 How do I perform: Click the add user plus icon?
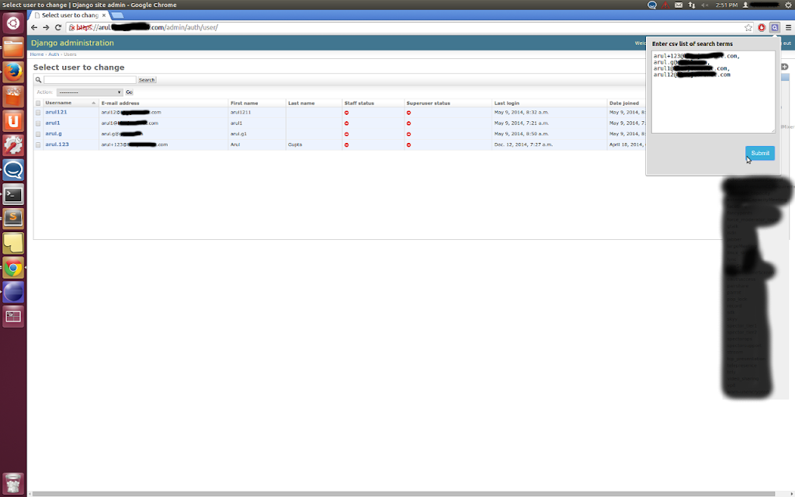pyautogui.click(x=784, y=67)
